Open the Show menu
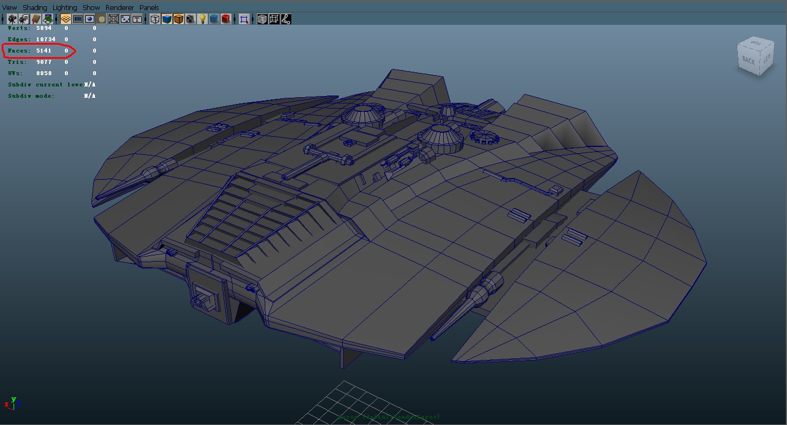Screen dimensions: 787x425 point(91,7)
